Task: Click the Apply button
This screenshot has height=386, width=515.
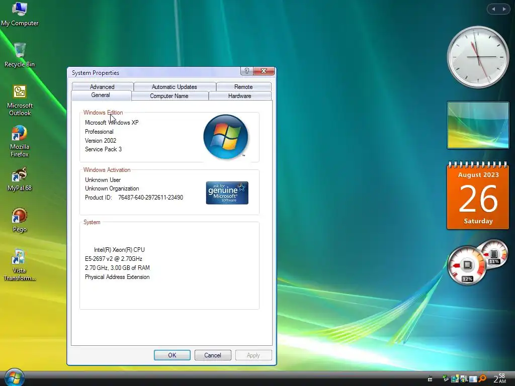Action: [x=253, y=355]
